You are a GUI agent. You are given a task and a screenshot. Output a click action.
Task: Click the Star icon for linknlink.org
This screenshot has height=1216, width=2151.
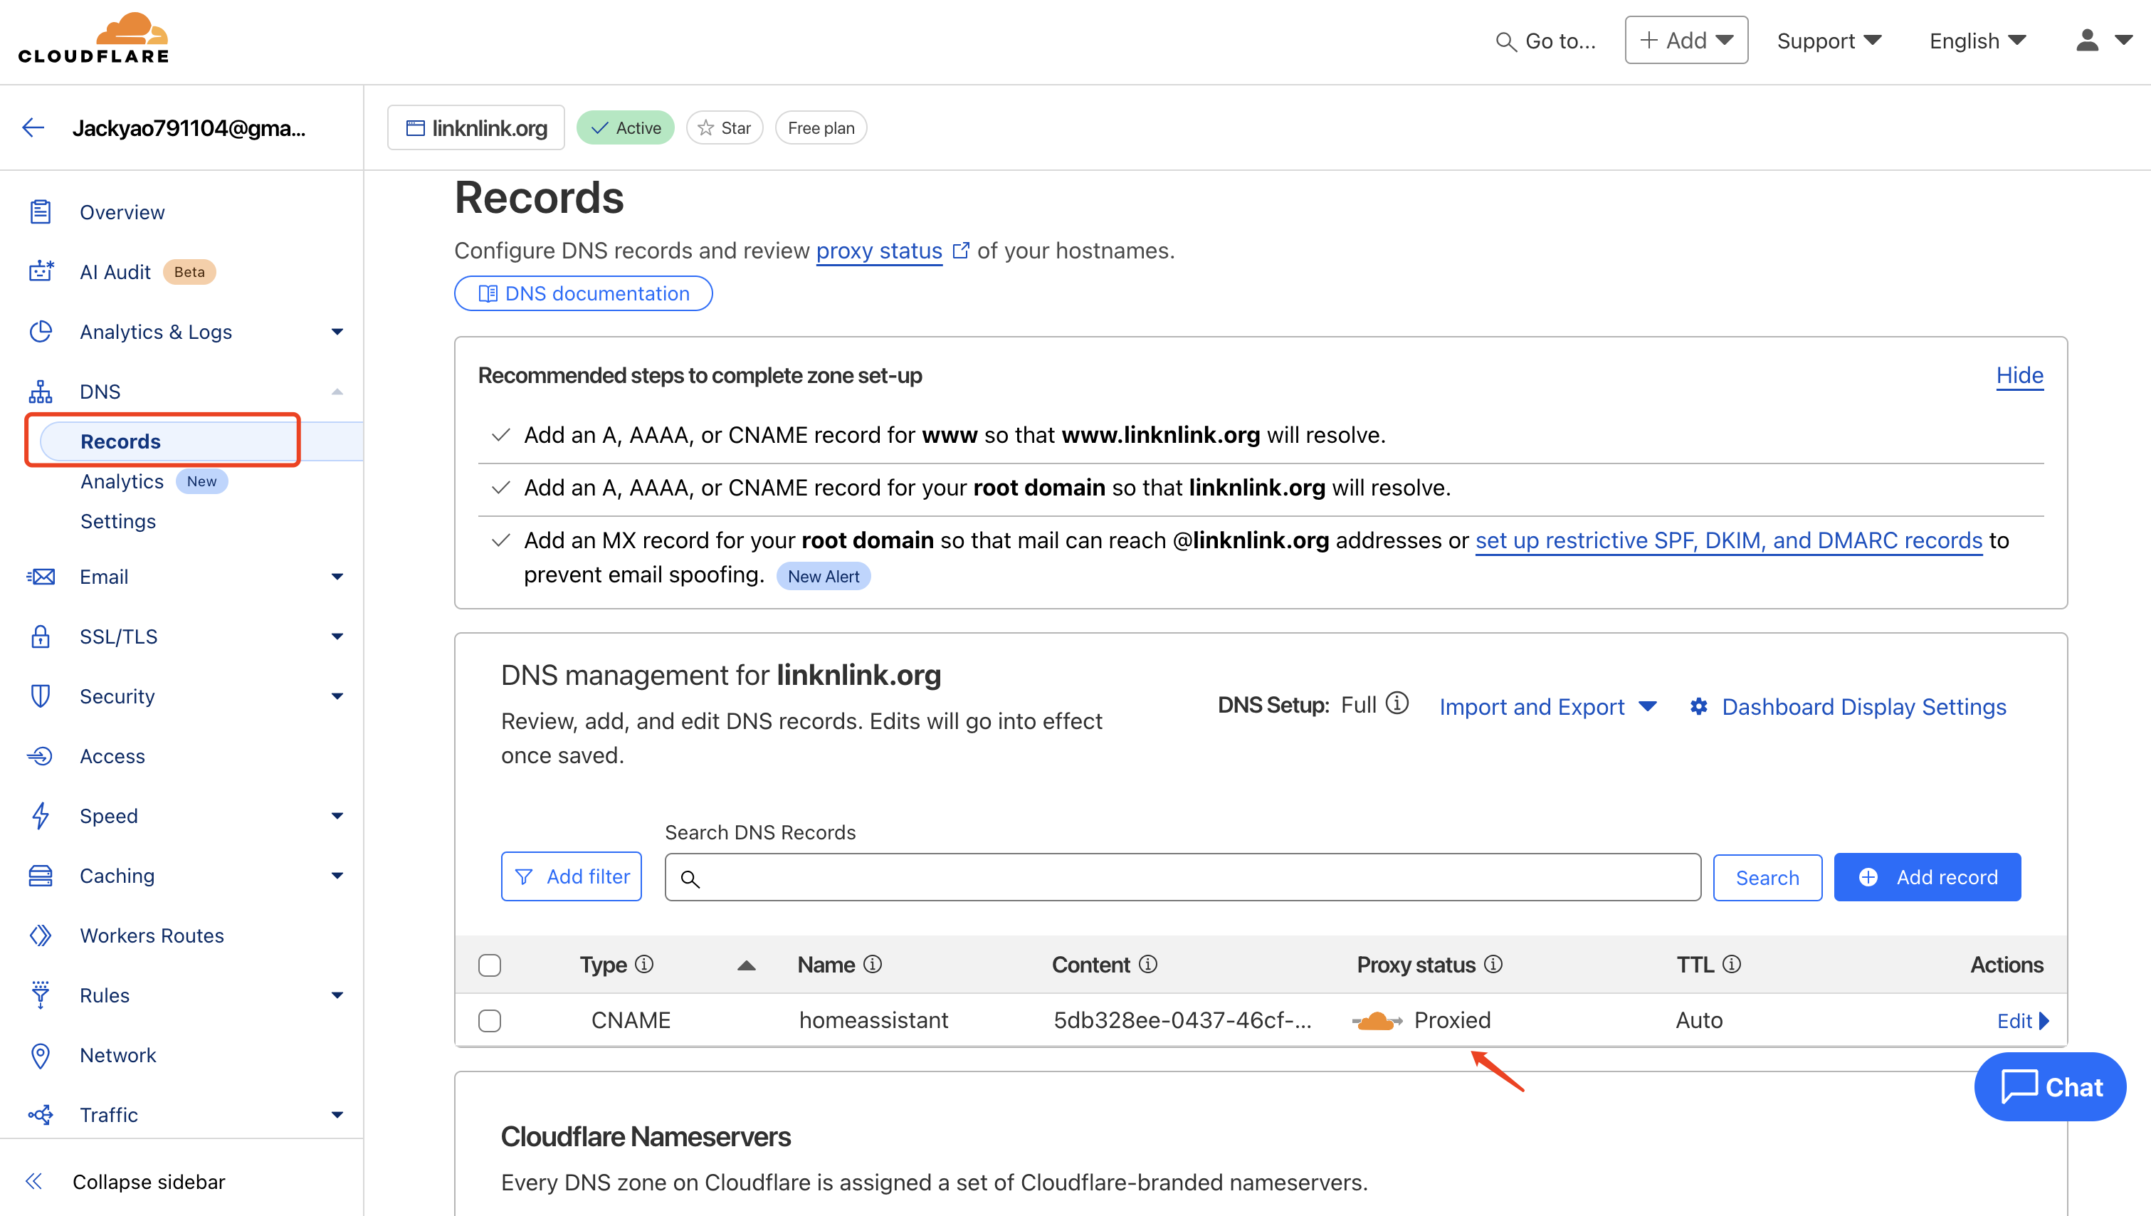coord(706,127)
